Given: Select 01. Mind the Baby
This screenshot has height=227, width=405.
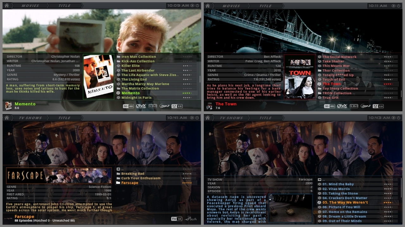Looking at the screenshot, I should pyautogui.click(x=357, y=184).
